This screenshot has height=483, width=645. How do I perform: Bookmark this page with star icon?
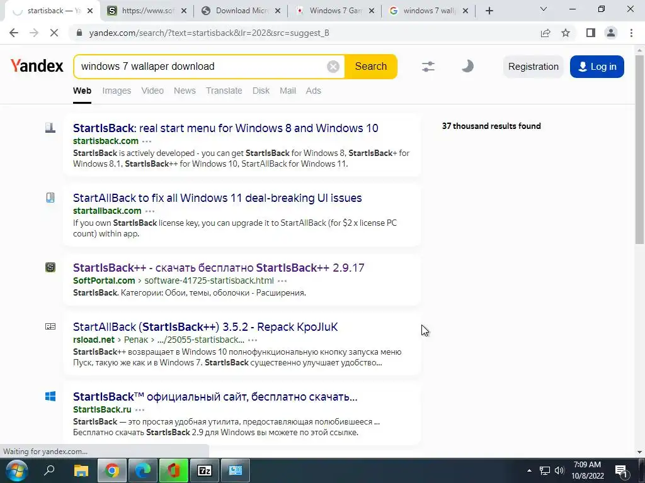tap(566, 33)
